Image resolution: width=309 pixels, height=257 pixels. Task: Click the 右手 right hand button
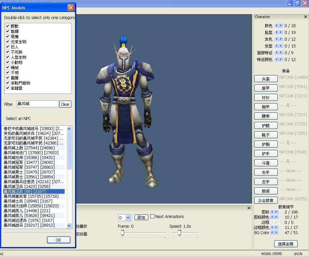[x=266, y=172]
